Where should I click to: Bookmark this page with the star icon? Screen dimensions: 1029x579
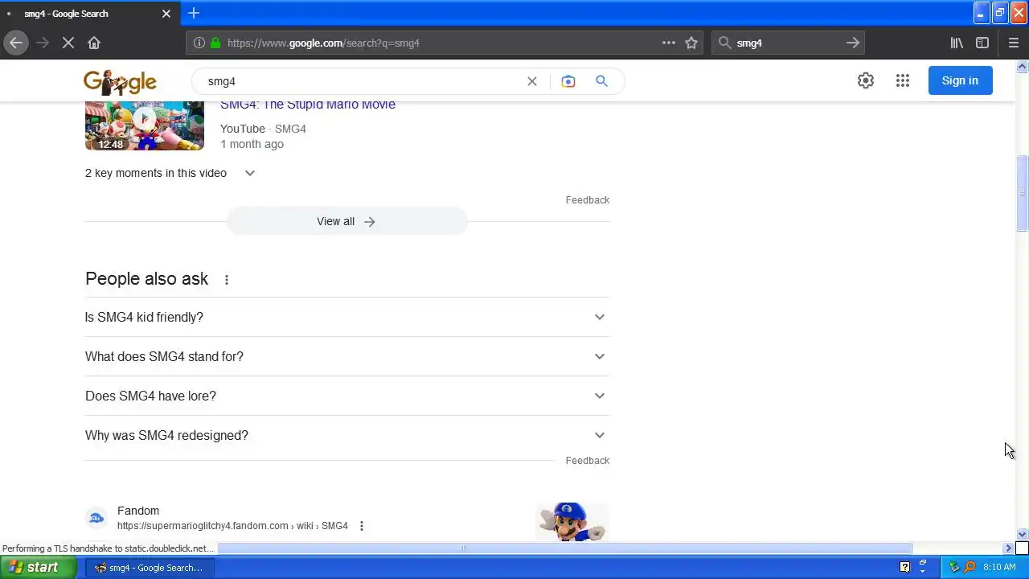pos(691,43)
